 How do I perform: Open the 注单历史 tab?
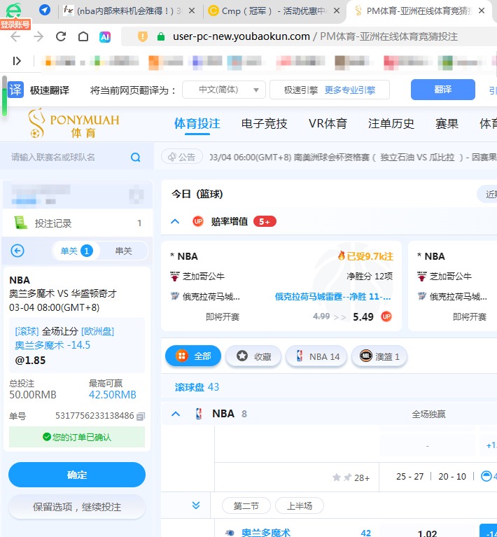coord(391,124)
